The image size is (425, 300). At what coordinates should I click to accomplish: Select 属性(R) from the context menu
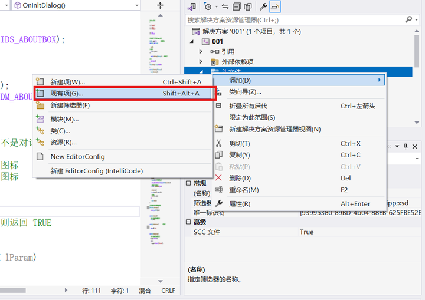[299, 204]
